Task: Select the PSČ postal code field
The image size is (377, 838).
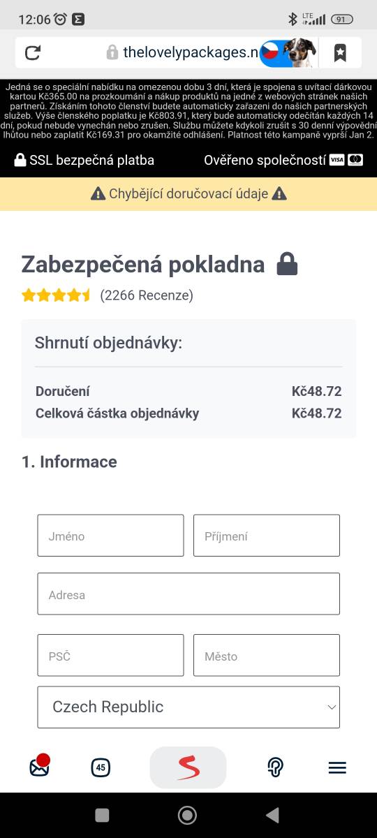Action: pyautogui.click(x=110, y=656)
